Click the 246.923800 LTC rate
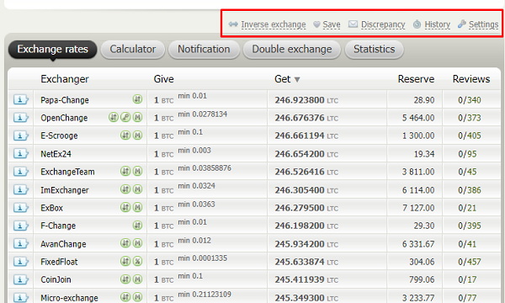Viewport: 505px width, 303px height. [306, 100]
